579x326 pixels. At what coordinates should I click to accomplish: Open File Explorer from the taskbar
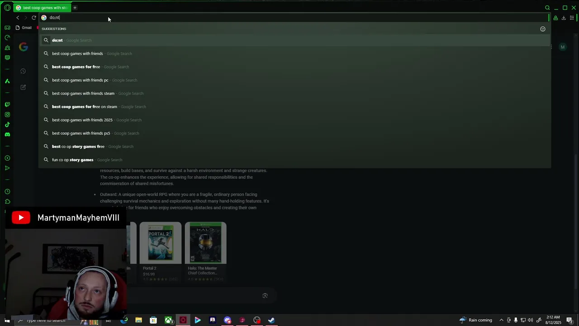[138, 320]
